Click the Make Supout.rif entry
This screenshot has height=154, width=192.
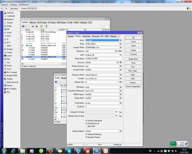click(12, 82)
